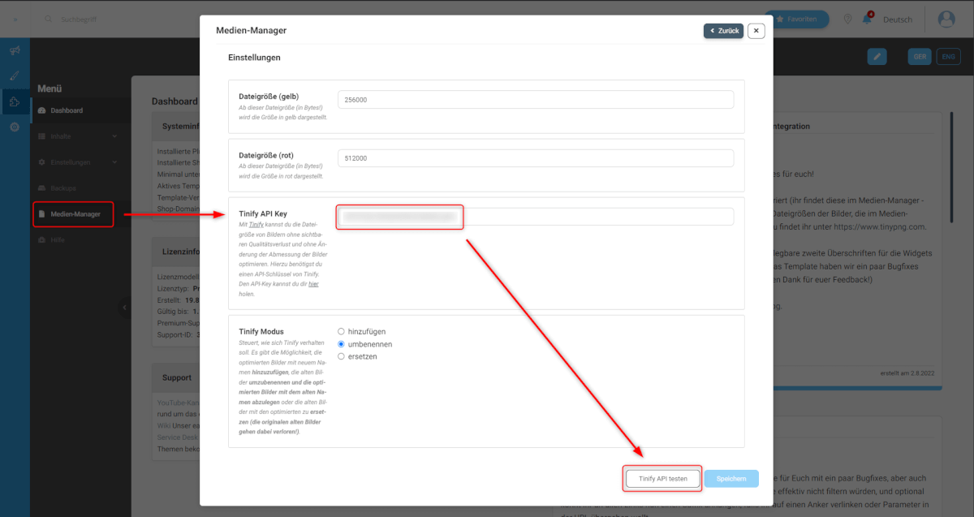This screenshot has height=517, width=974.
Task: Click the notification bell icon
Action: [867, 19]
